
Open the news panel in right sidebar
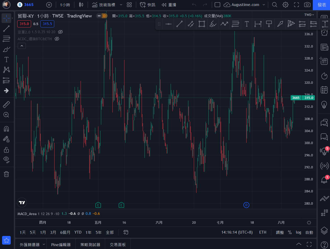[324, 47]
